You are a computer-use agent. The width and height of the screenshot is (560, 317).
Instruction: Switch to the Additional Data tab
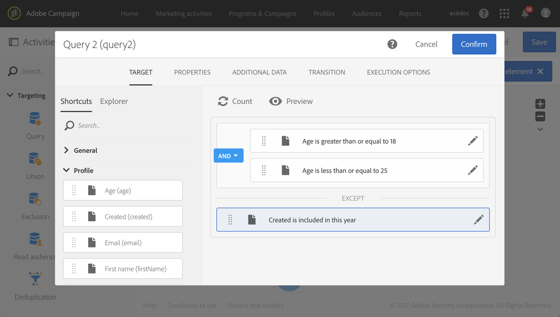click(259, 72)
